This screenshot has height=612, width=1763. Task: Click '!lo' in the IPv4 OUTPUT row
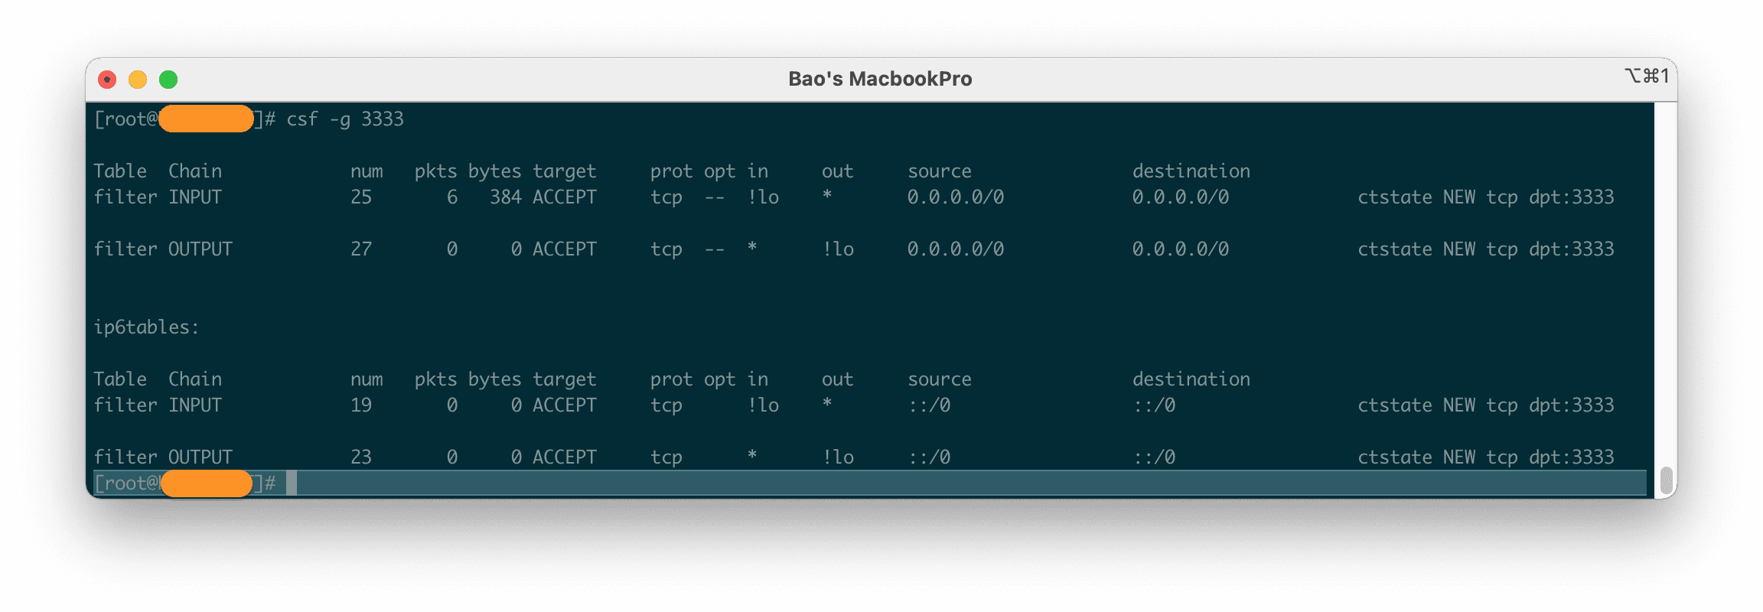[838, 249]
